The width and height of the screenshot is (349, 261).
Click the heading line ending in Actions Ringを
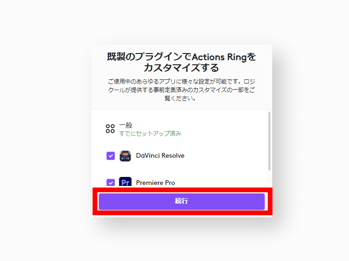pyautogui.click(x=181, y=57)
